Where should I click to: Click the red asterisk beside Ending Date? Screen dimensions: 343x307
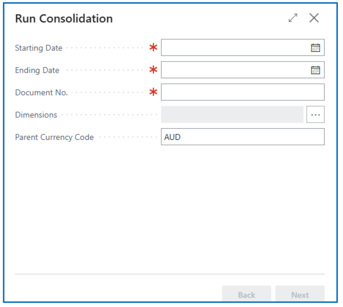tap(154, 70)
